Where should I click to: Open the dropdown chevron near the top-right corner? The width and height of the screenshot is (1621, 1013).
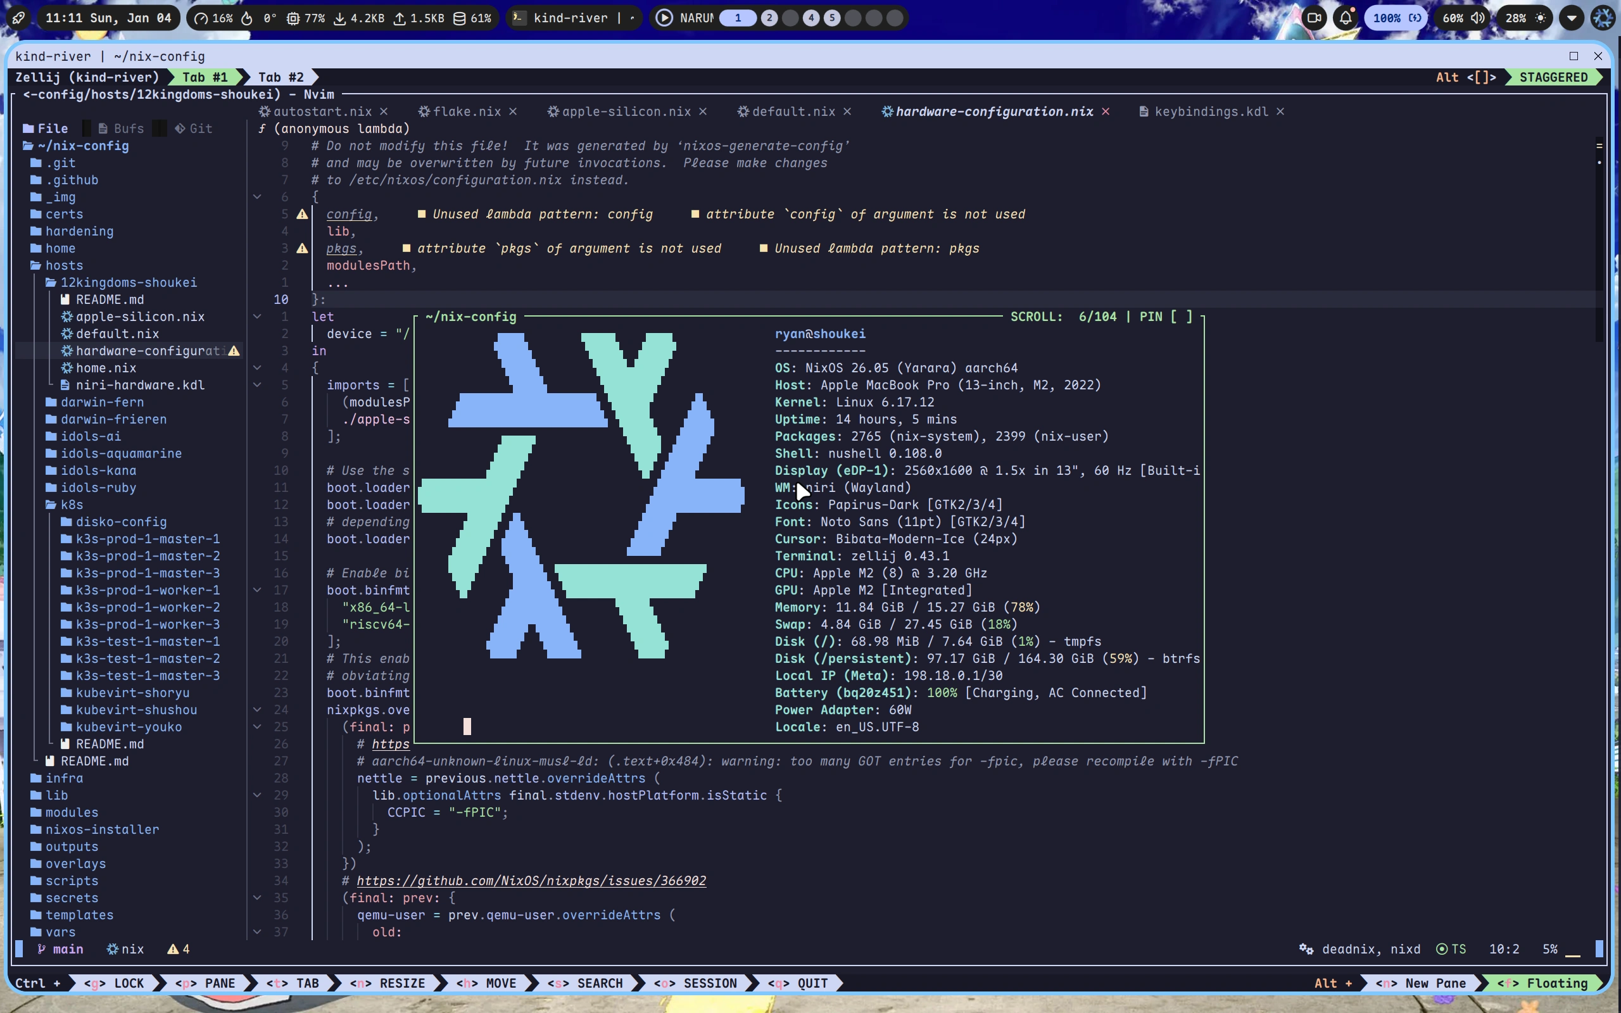1572,18
